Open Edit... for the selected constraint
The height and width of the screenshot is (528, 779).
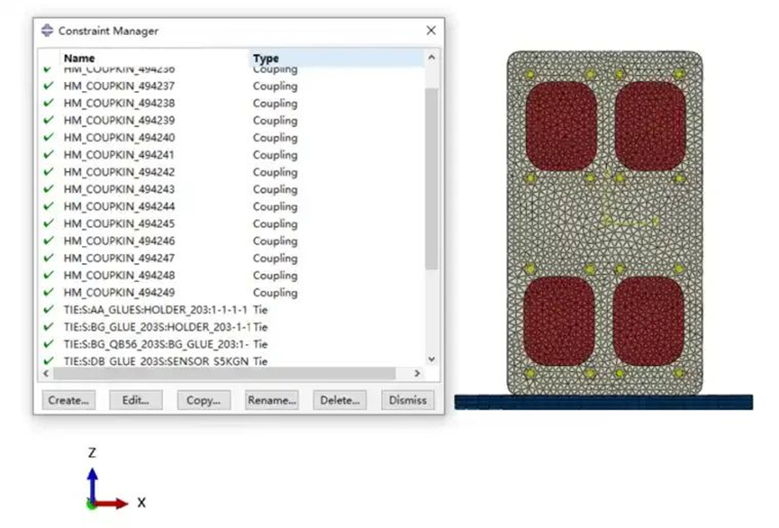(x=136, y=400)
